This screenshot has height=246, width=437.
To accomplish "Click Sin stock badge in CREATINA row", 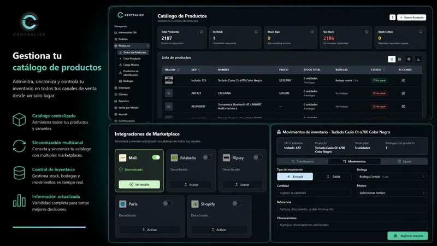I will (379, 93).
